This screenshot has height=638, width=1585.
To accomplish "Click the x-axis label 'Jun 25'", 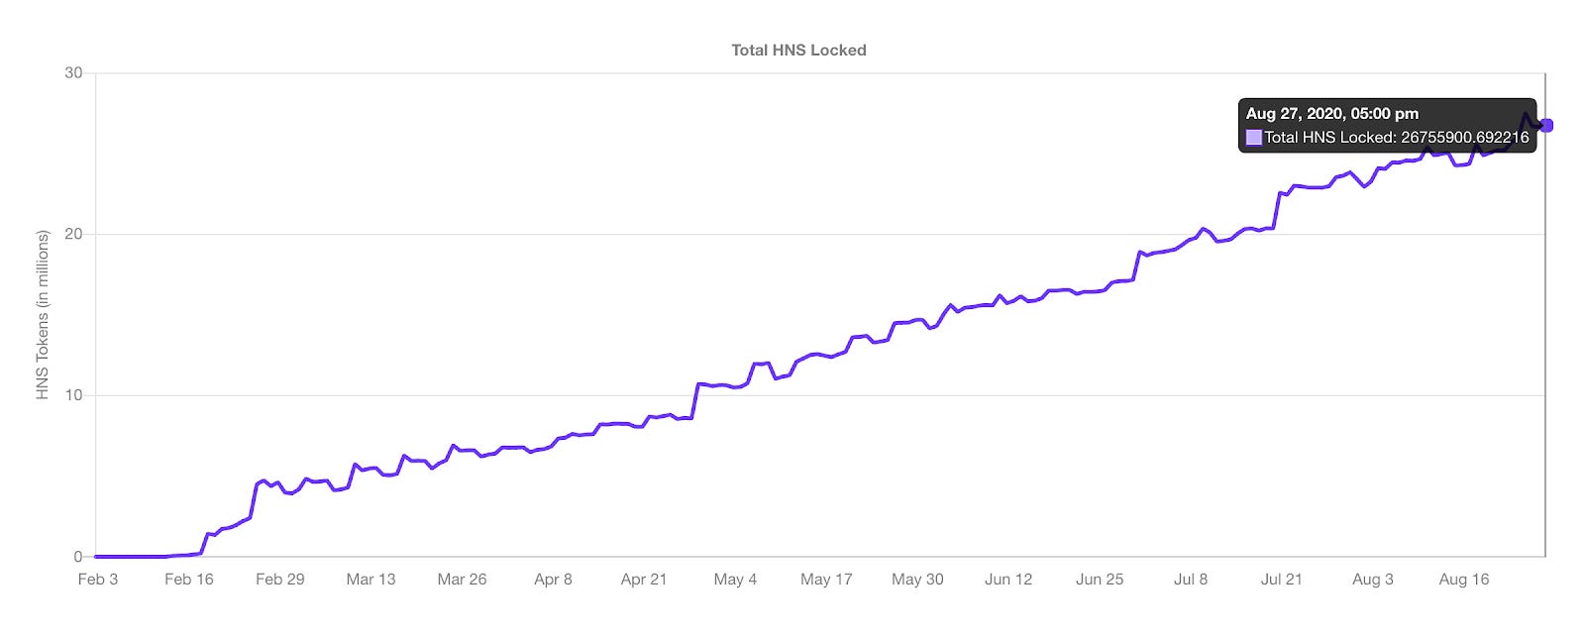I will (1100, 580).
